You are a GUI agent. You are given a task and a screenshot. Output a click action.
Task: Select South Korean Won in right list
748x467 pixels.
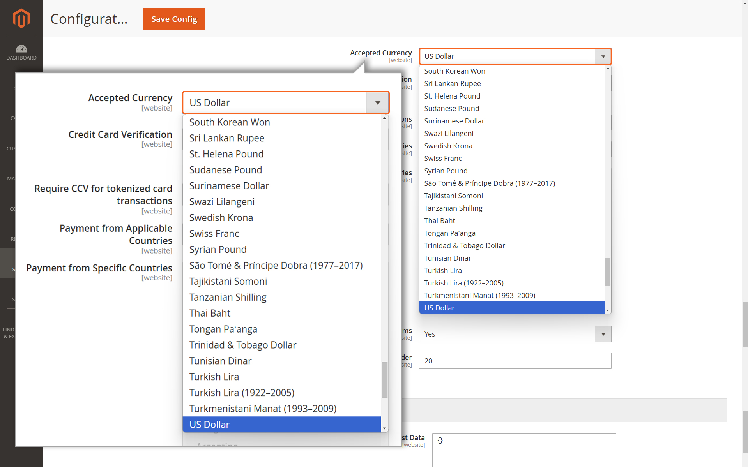pyautogui.click(x=512, y=71)
